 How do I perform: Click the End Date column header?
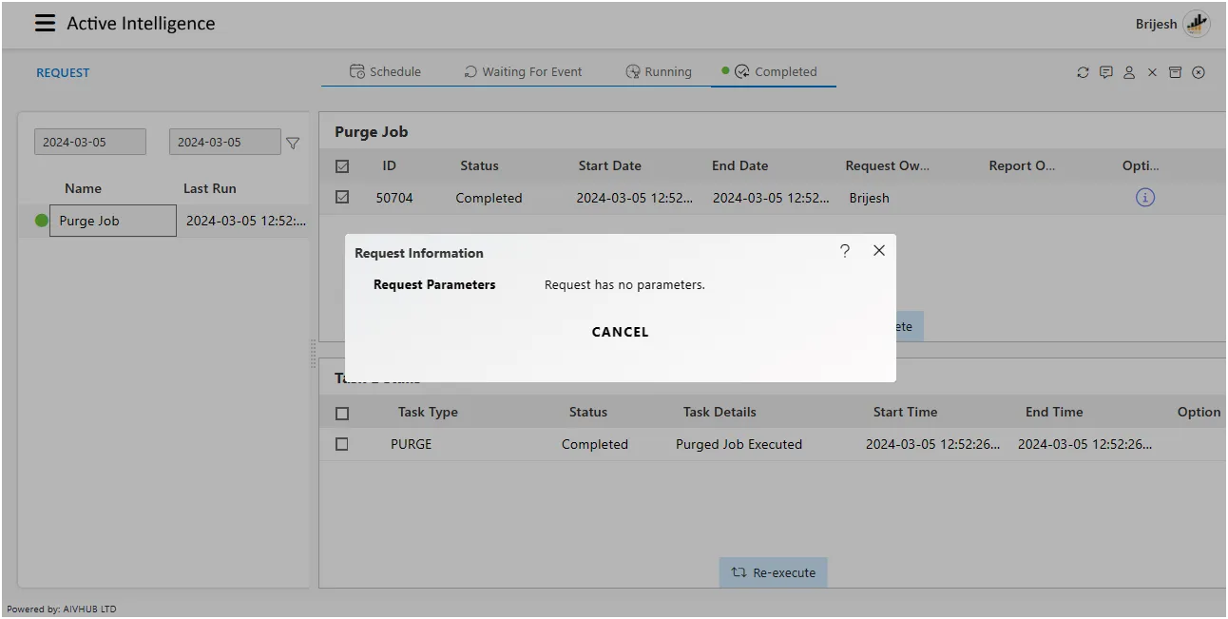[x=739, y=165]
